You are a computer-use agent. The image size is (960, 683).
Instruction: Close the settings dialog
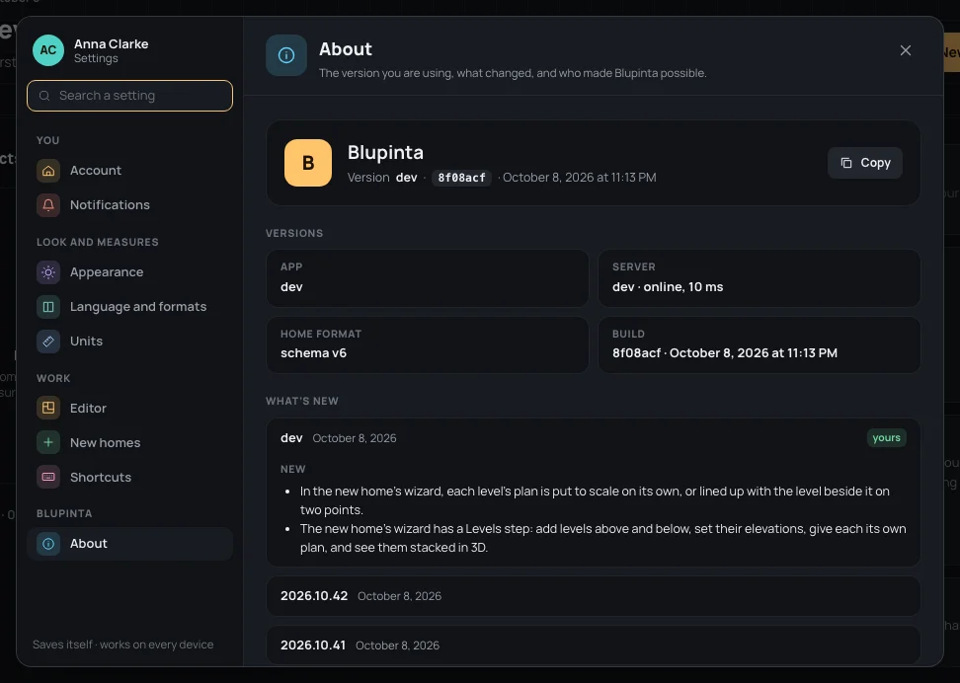(x=906, y=50)
